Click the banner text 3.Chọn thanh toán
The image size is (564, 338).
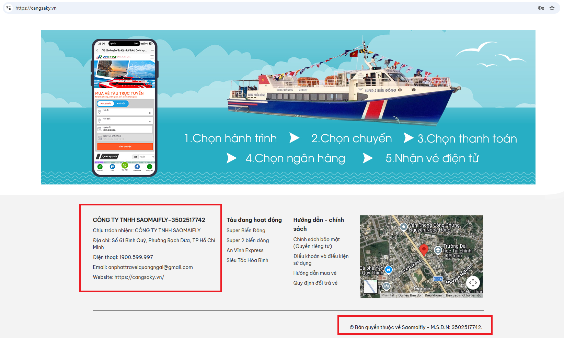tap(467, 139)
